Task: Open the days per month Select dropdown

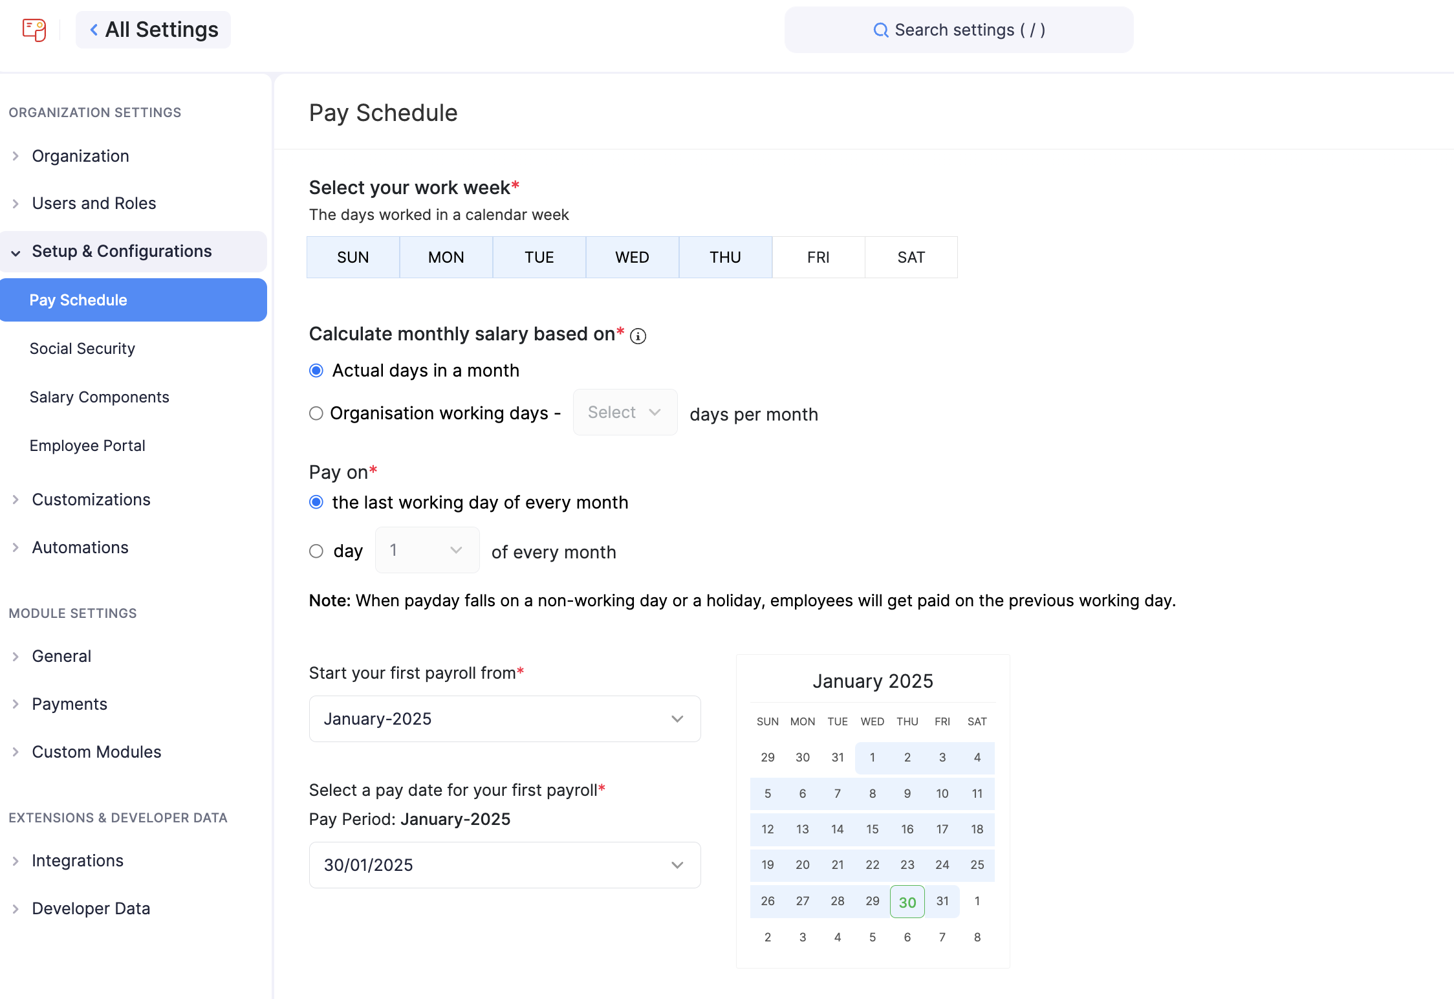Action: [624, 412]
